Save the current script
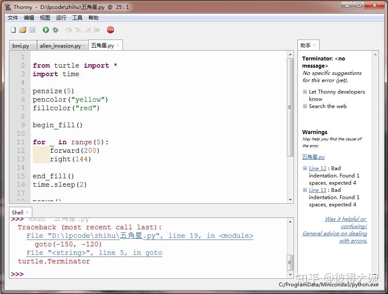This screenshot has width=388, height=294. coord(32,29)
